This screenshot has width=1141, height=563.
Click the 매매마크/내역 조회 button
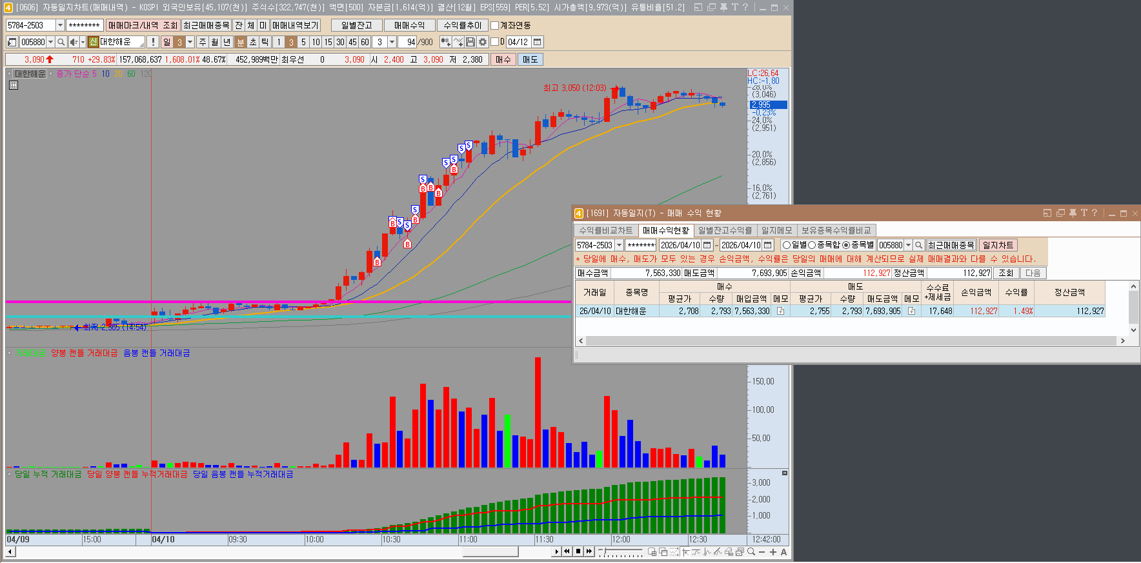[143, 25]
